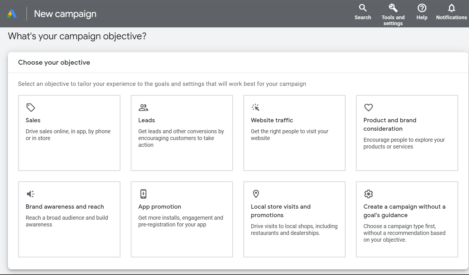Click the Help label in top bar

coord(422,18)
